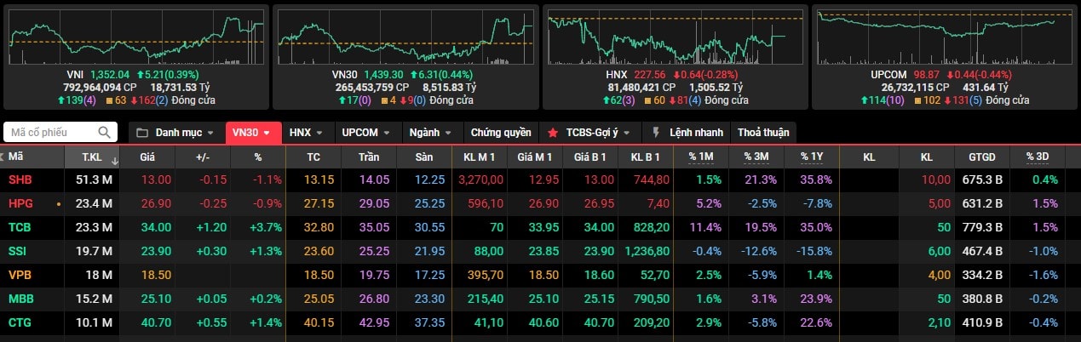Switch to Thoả thuận tab
Image resolution: width=1081 pixels, height=342 pixels.
[x=763, y=133]
